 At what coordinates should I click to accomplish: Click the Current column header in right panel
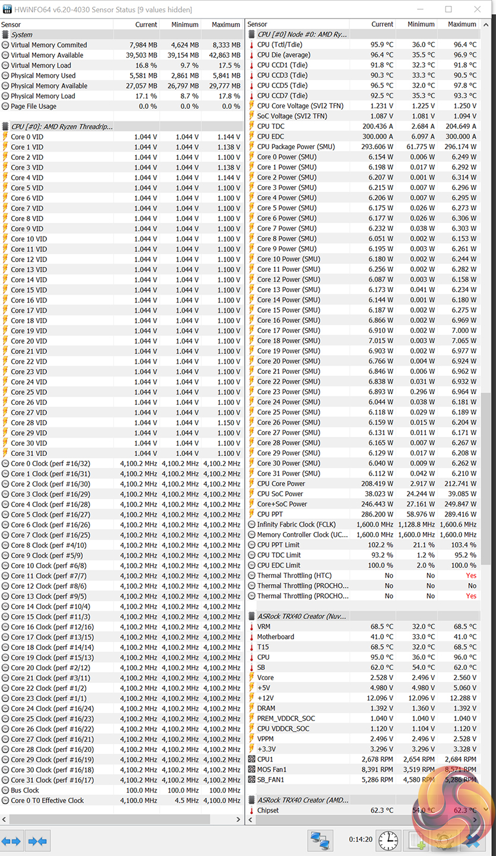coord(372,24)
